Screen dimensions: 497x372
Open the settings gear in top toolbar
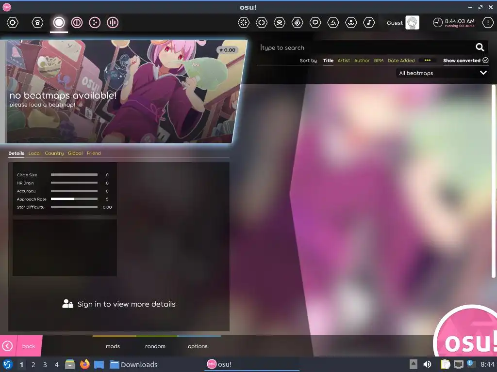tap(13, 22)
